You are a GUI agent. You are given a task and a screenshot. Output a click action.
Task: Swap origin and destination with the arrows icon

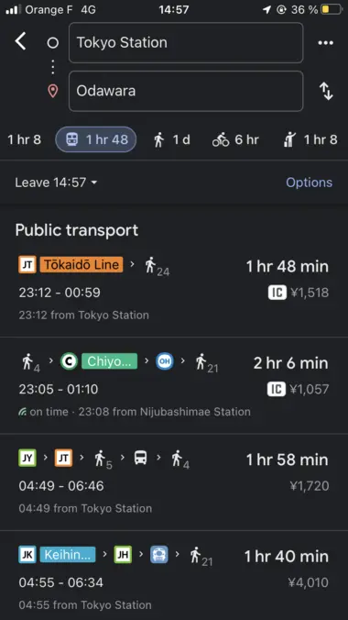[326, 92]
